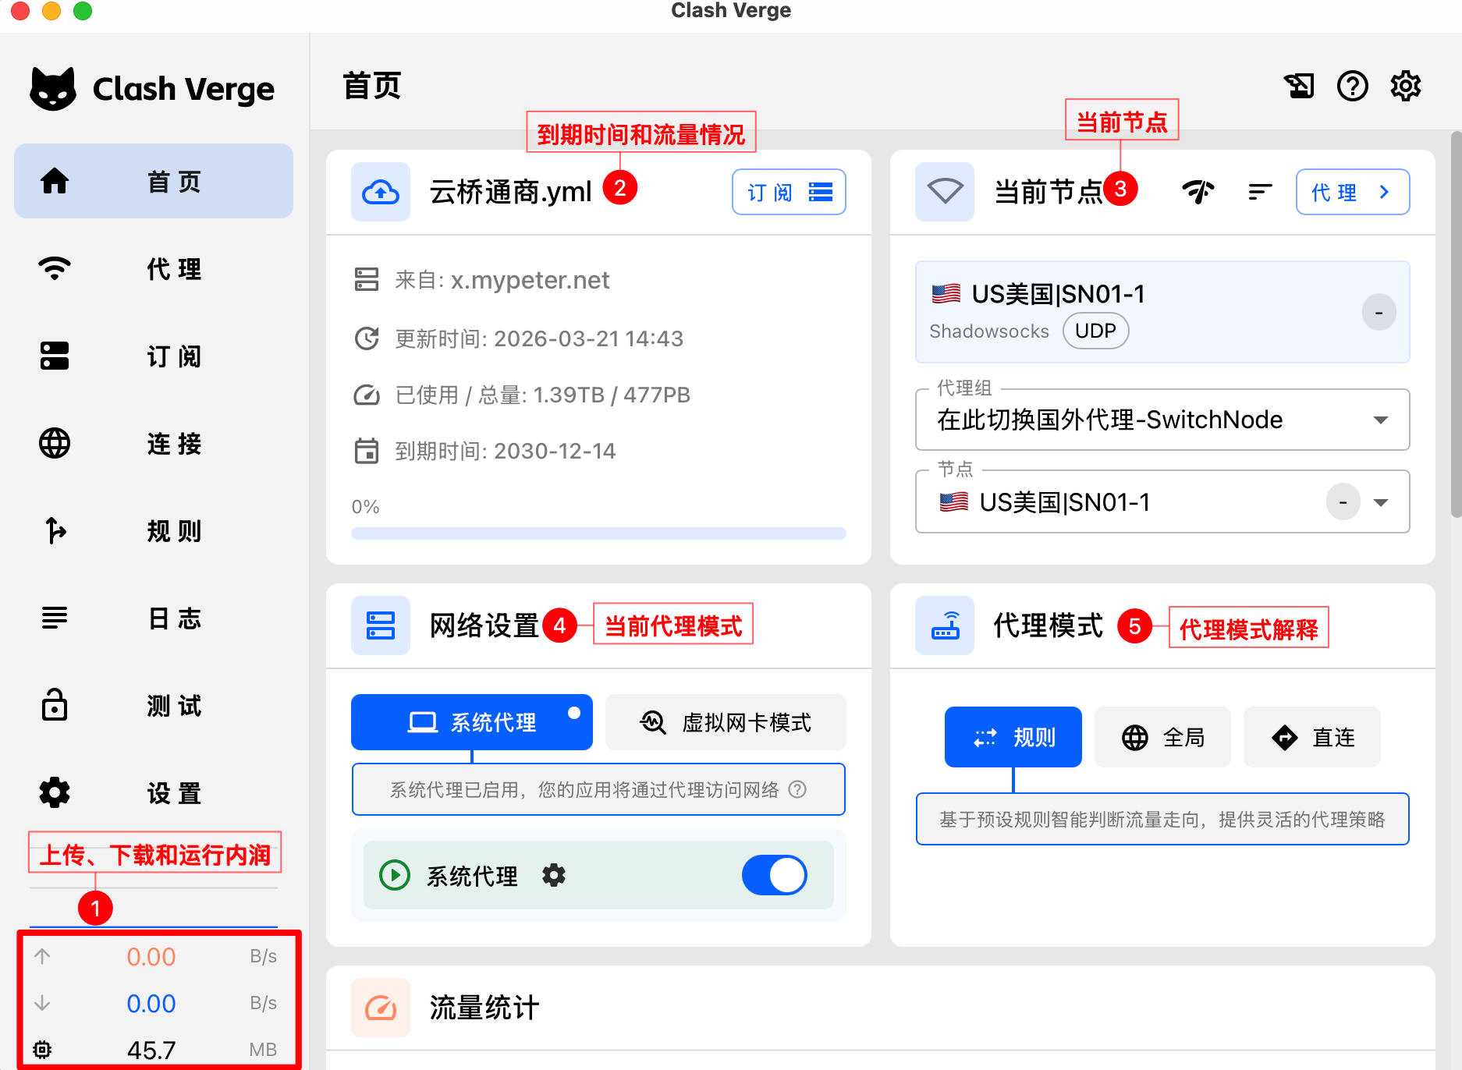
Task: Select the 虚拟网卡模式 tab
Action: tap(726, 722)
